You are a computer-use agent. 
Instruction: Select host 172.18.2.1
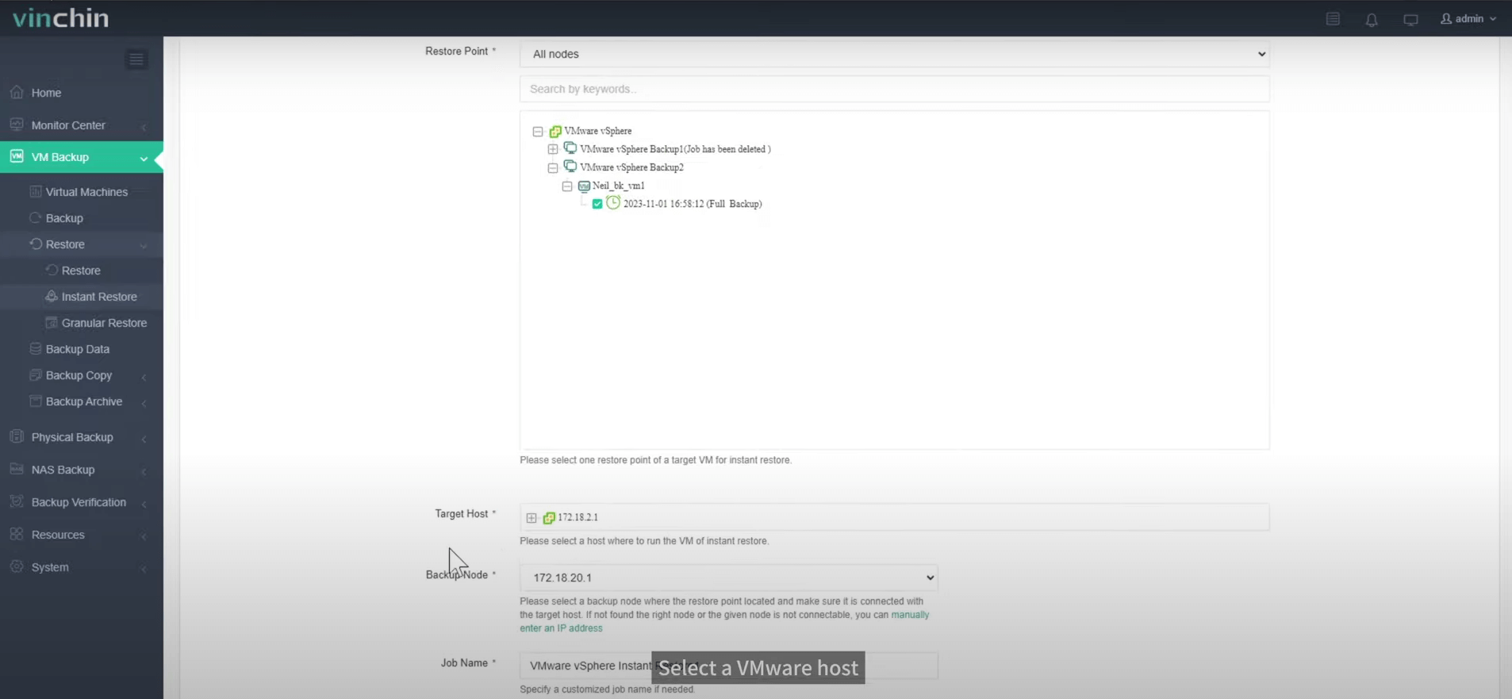click(x=578, y=517)
